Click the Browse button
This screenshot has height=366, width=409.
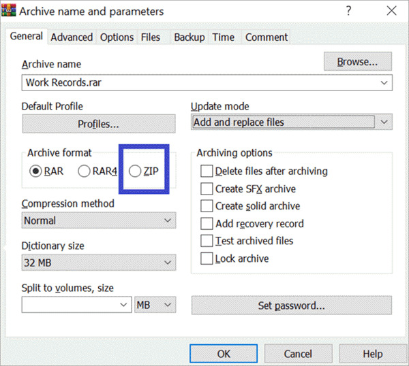click(358, 62)
